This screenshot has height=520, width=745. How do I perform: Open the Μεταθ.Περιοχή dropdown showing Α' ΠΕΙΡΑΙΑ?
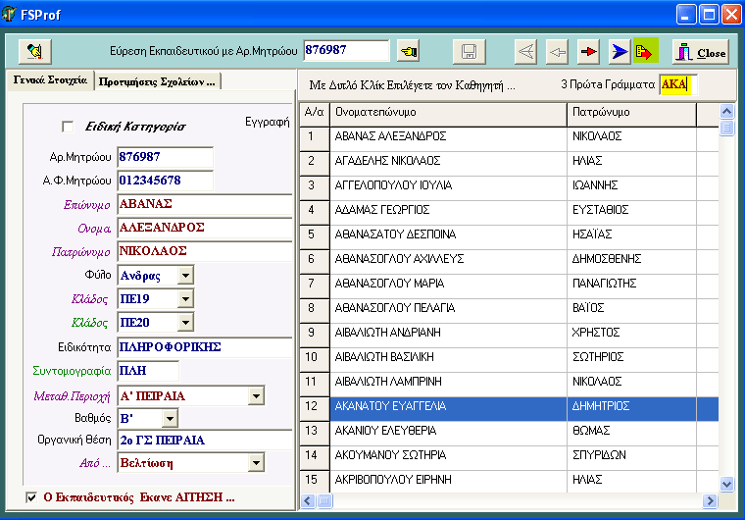click(x=256, y=395)
